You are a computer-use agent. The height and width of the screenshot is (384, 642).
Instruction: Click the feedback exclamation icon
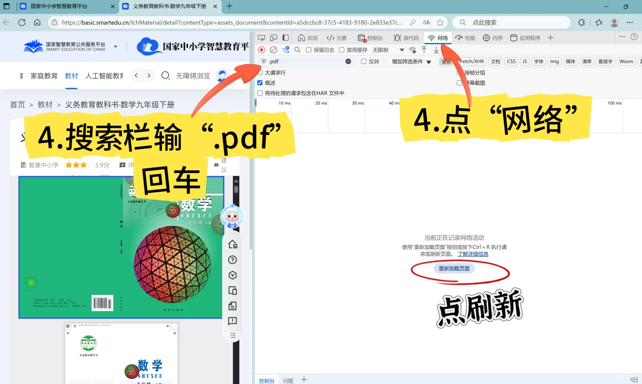tap(233, 321)
